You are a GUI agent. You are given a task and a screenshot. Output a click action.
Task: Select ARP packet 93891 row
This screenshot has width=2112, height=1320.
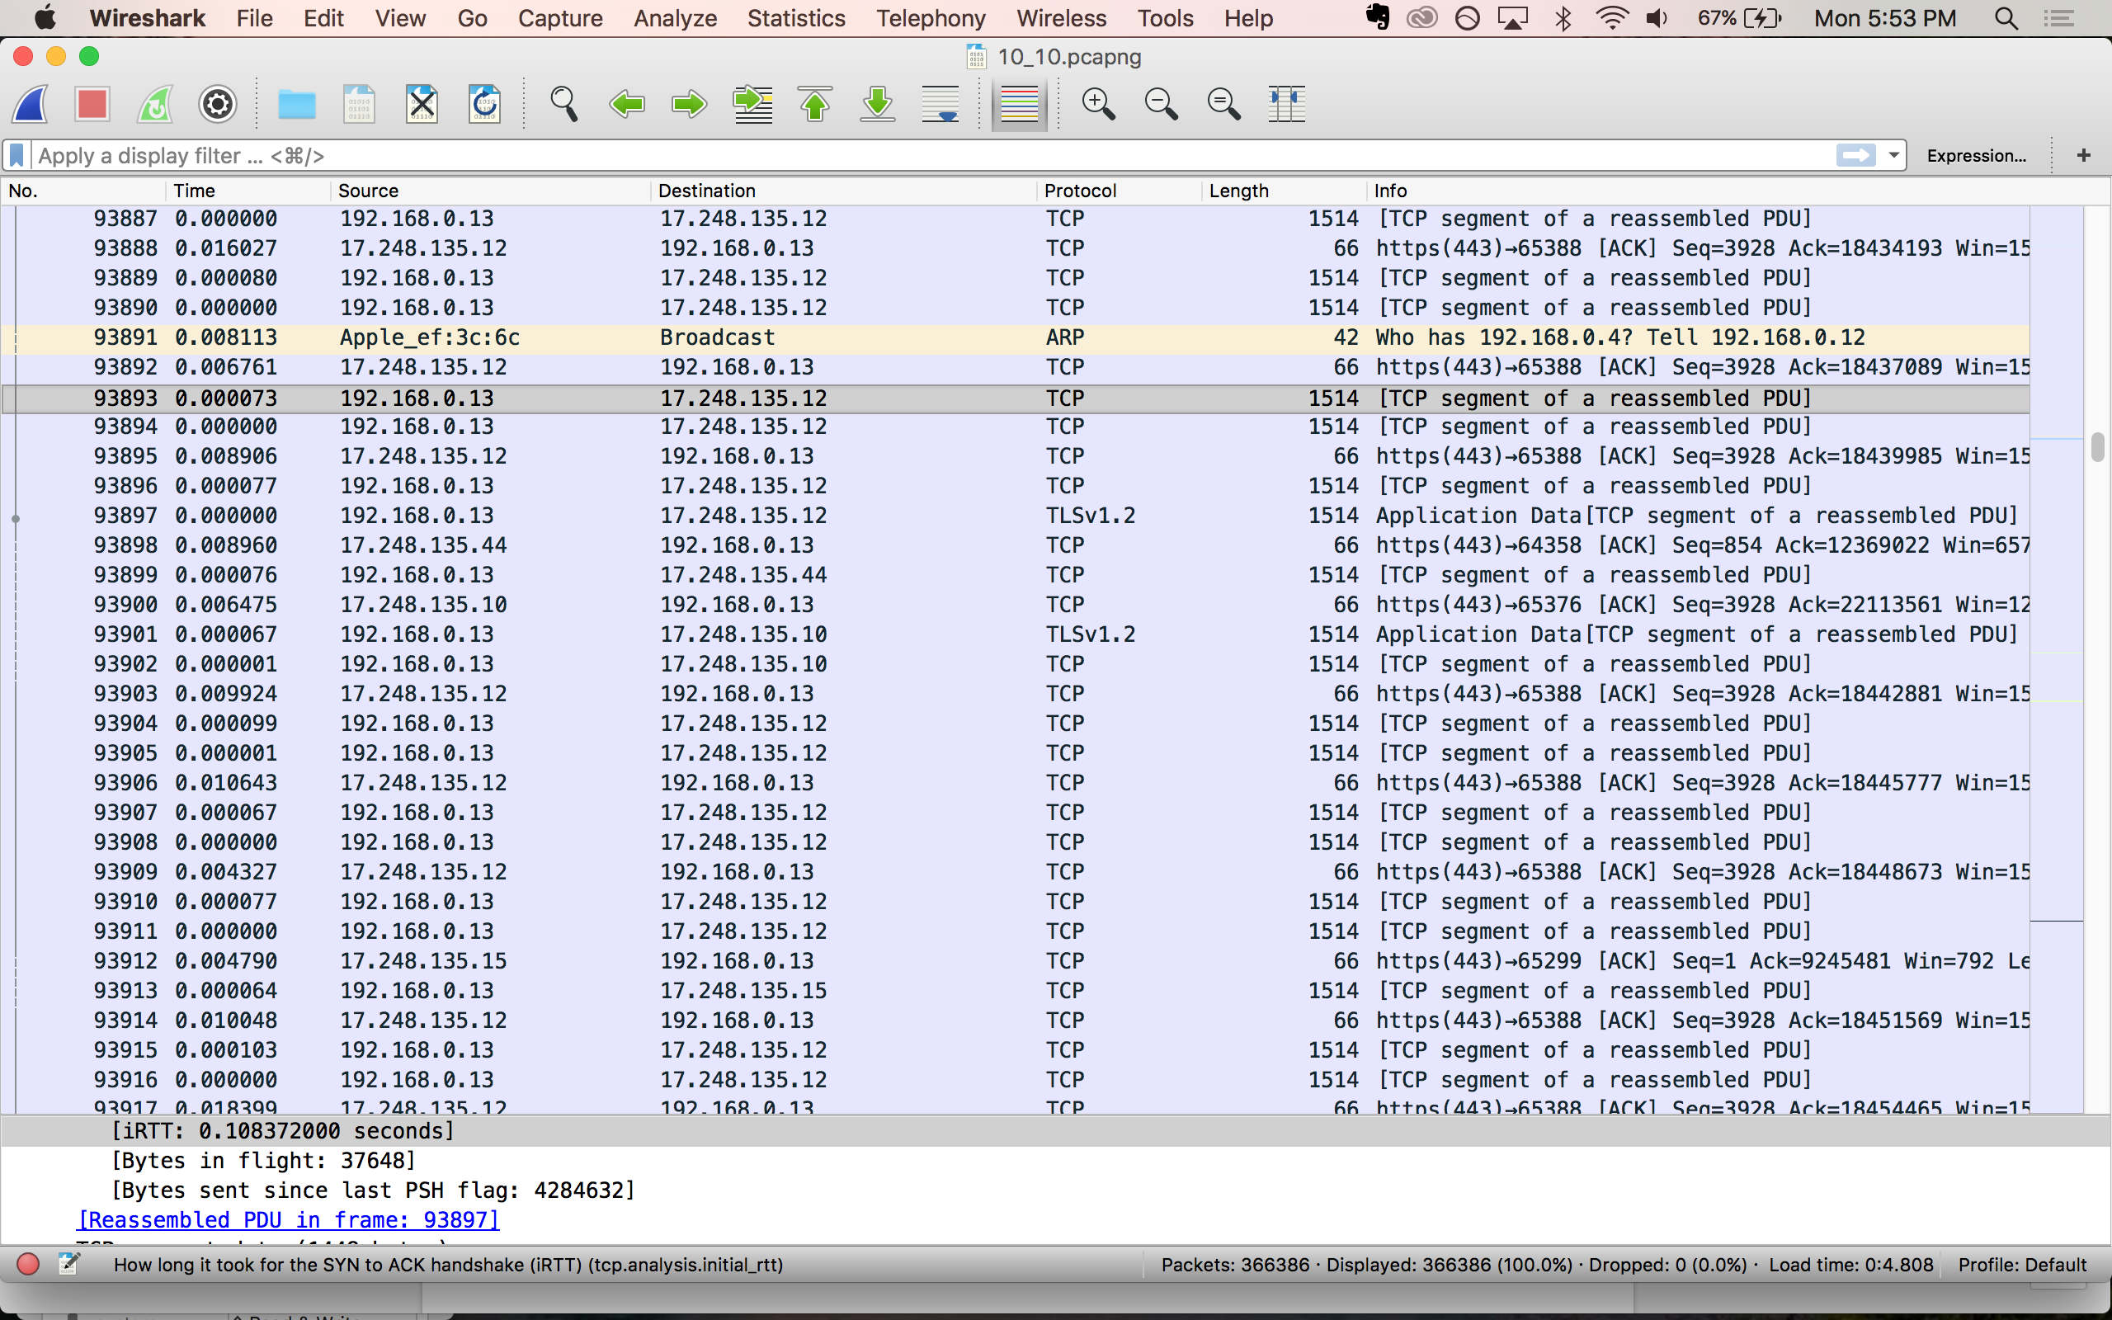[1015, 338]
